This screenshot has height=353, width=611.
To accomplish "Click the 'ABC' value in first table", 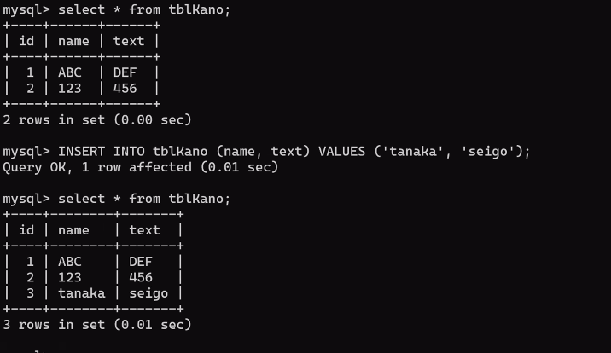I will coord(70,72).
